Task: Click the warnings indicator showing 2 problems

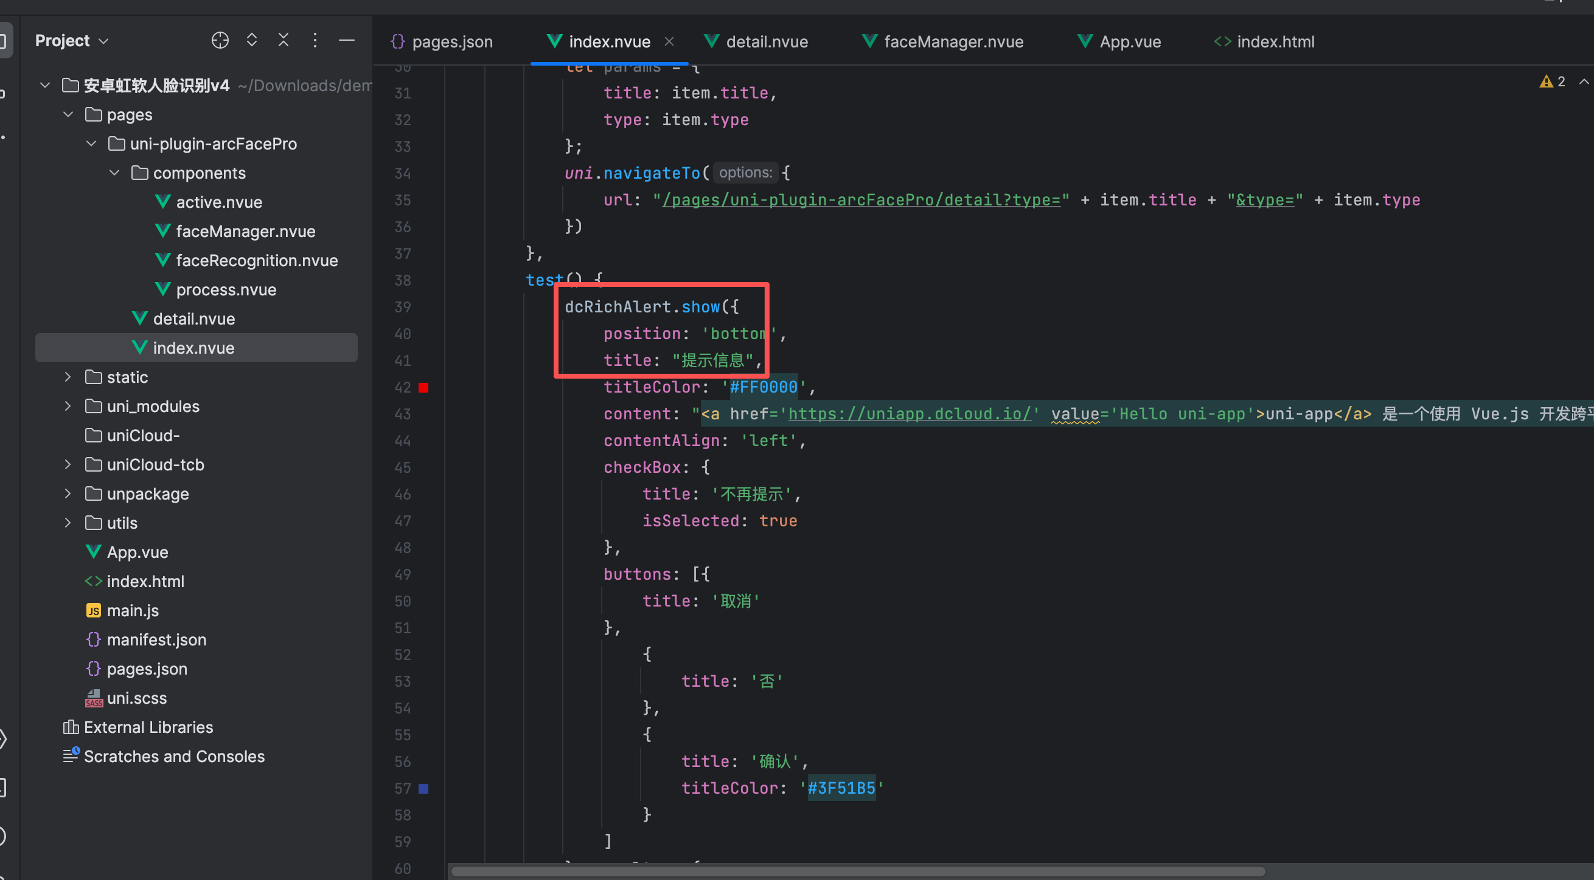Action: [x=1553, y=81]
